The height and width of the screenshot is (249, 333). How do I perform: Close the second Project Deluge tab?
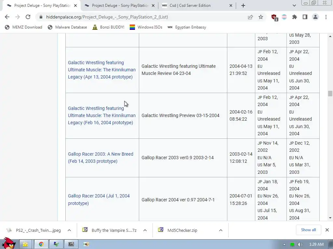(153, 6)
